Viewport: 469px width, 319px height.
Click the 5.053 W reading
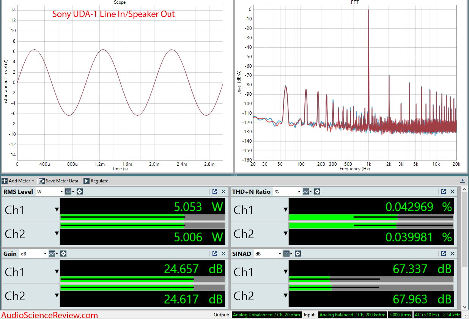click(198, 207)
